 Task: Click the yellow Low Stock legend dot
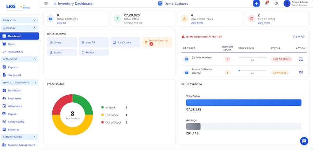point(103,115)
